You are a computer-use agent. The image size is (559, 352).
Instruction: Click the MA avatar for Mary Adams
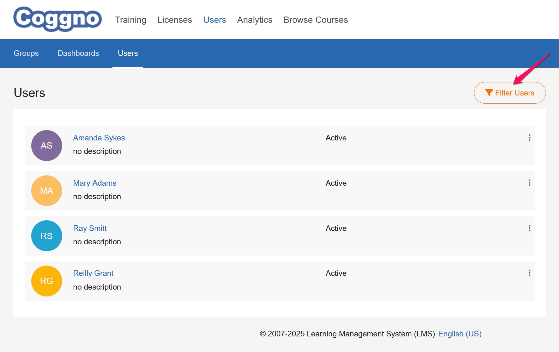coord(47,191)
